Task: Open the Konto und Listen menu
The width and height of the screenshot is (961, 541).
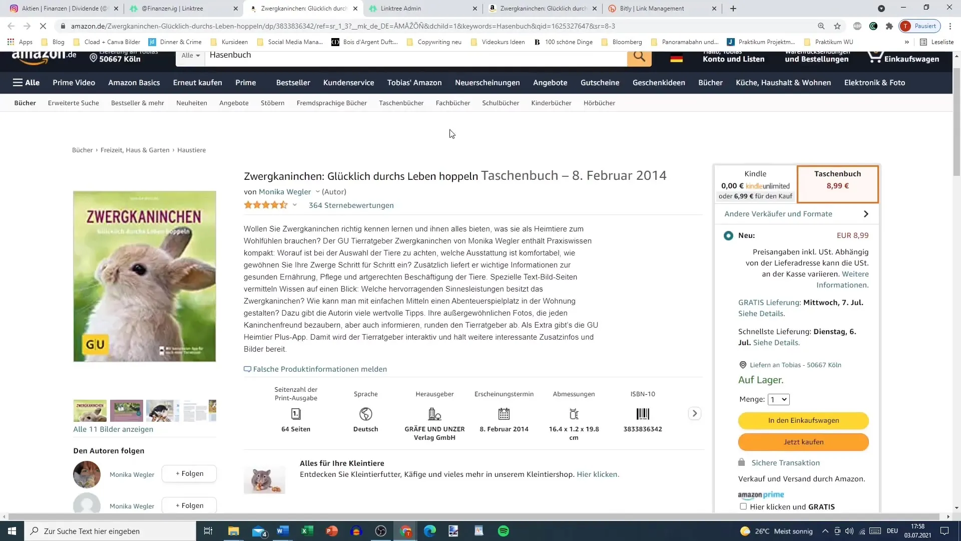Action: click(x=733, y=58)
